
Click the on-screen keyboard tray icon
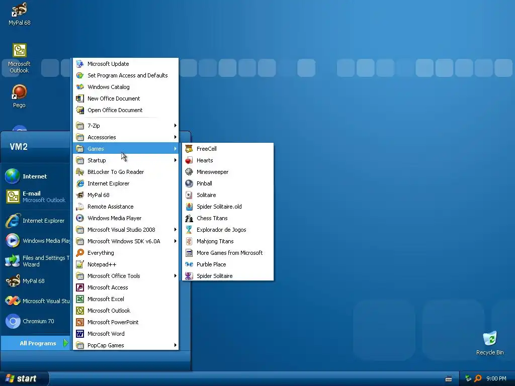tap(448, 379)
